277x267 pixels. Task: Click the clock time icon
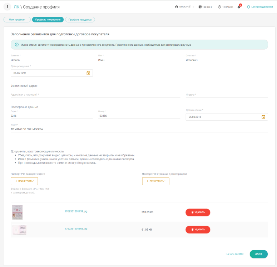pyautogui.click(x=219, y=7)
